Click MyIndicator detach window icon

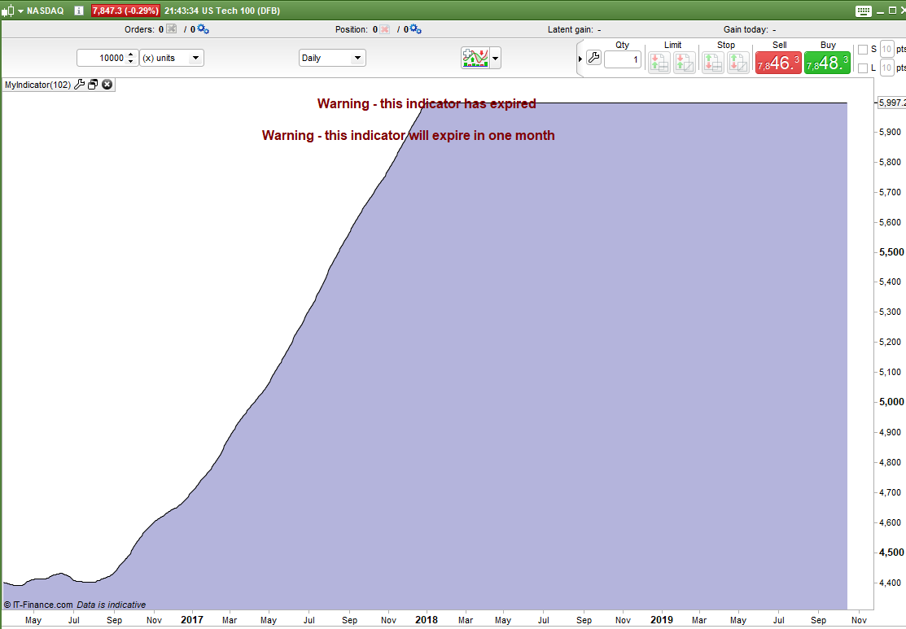[x=93, y=85]
